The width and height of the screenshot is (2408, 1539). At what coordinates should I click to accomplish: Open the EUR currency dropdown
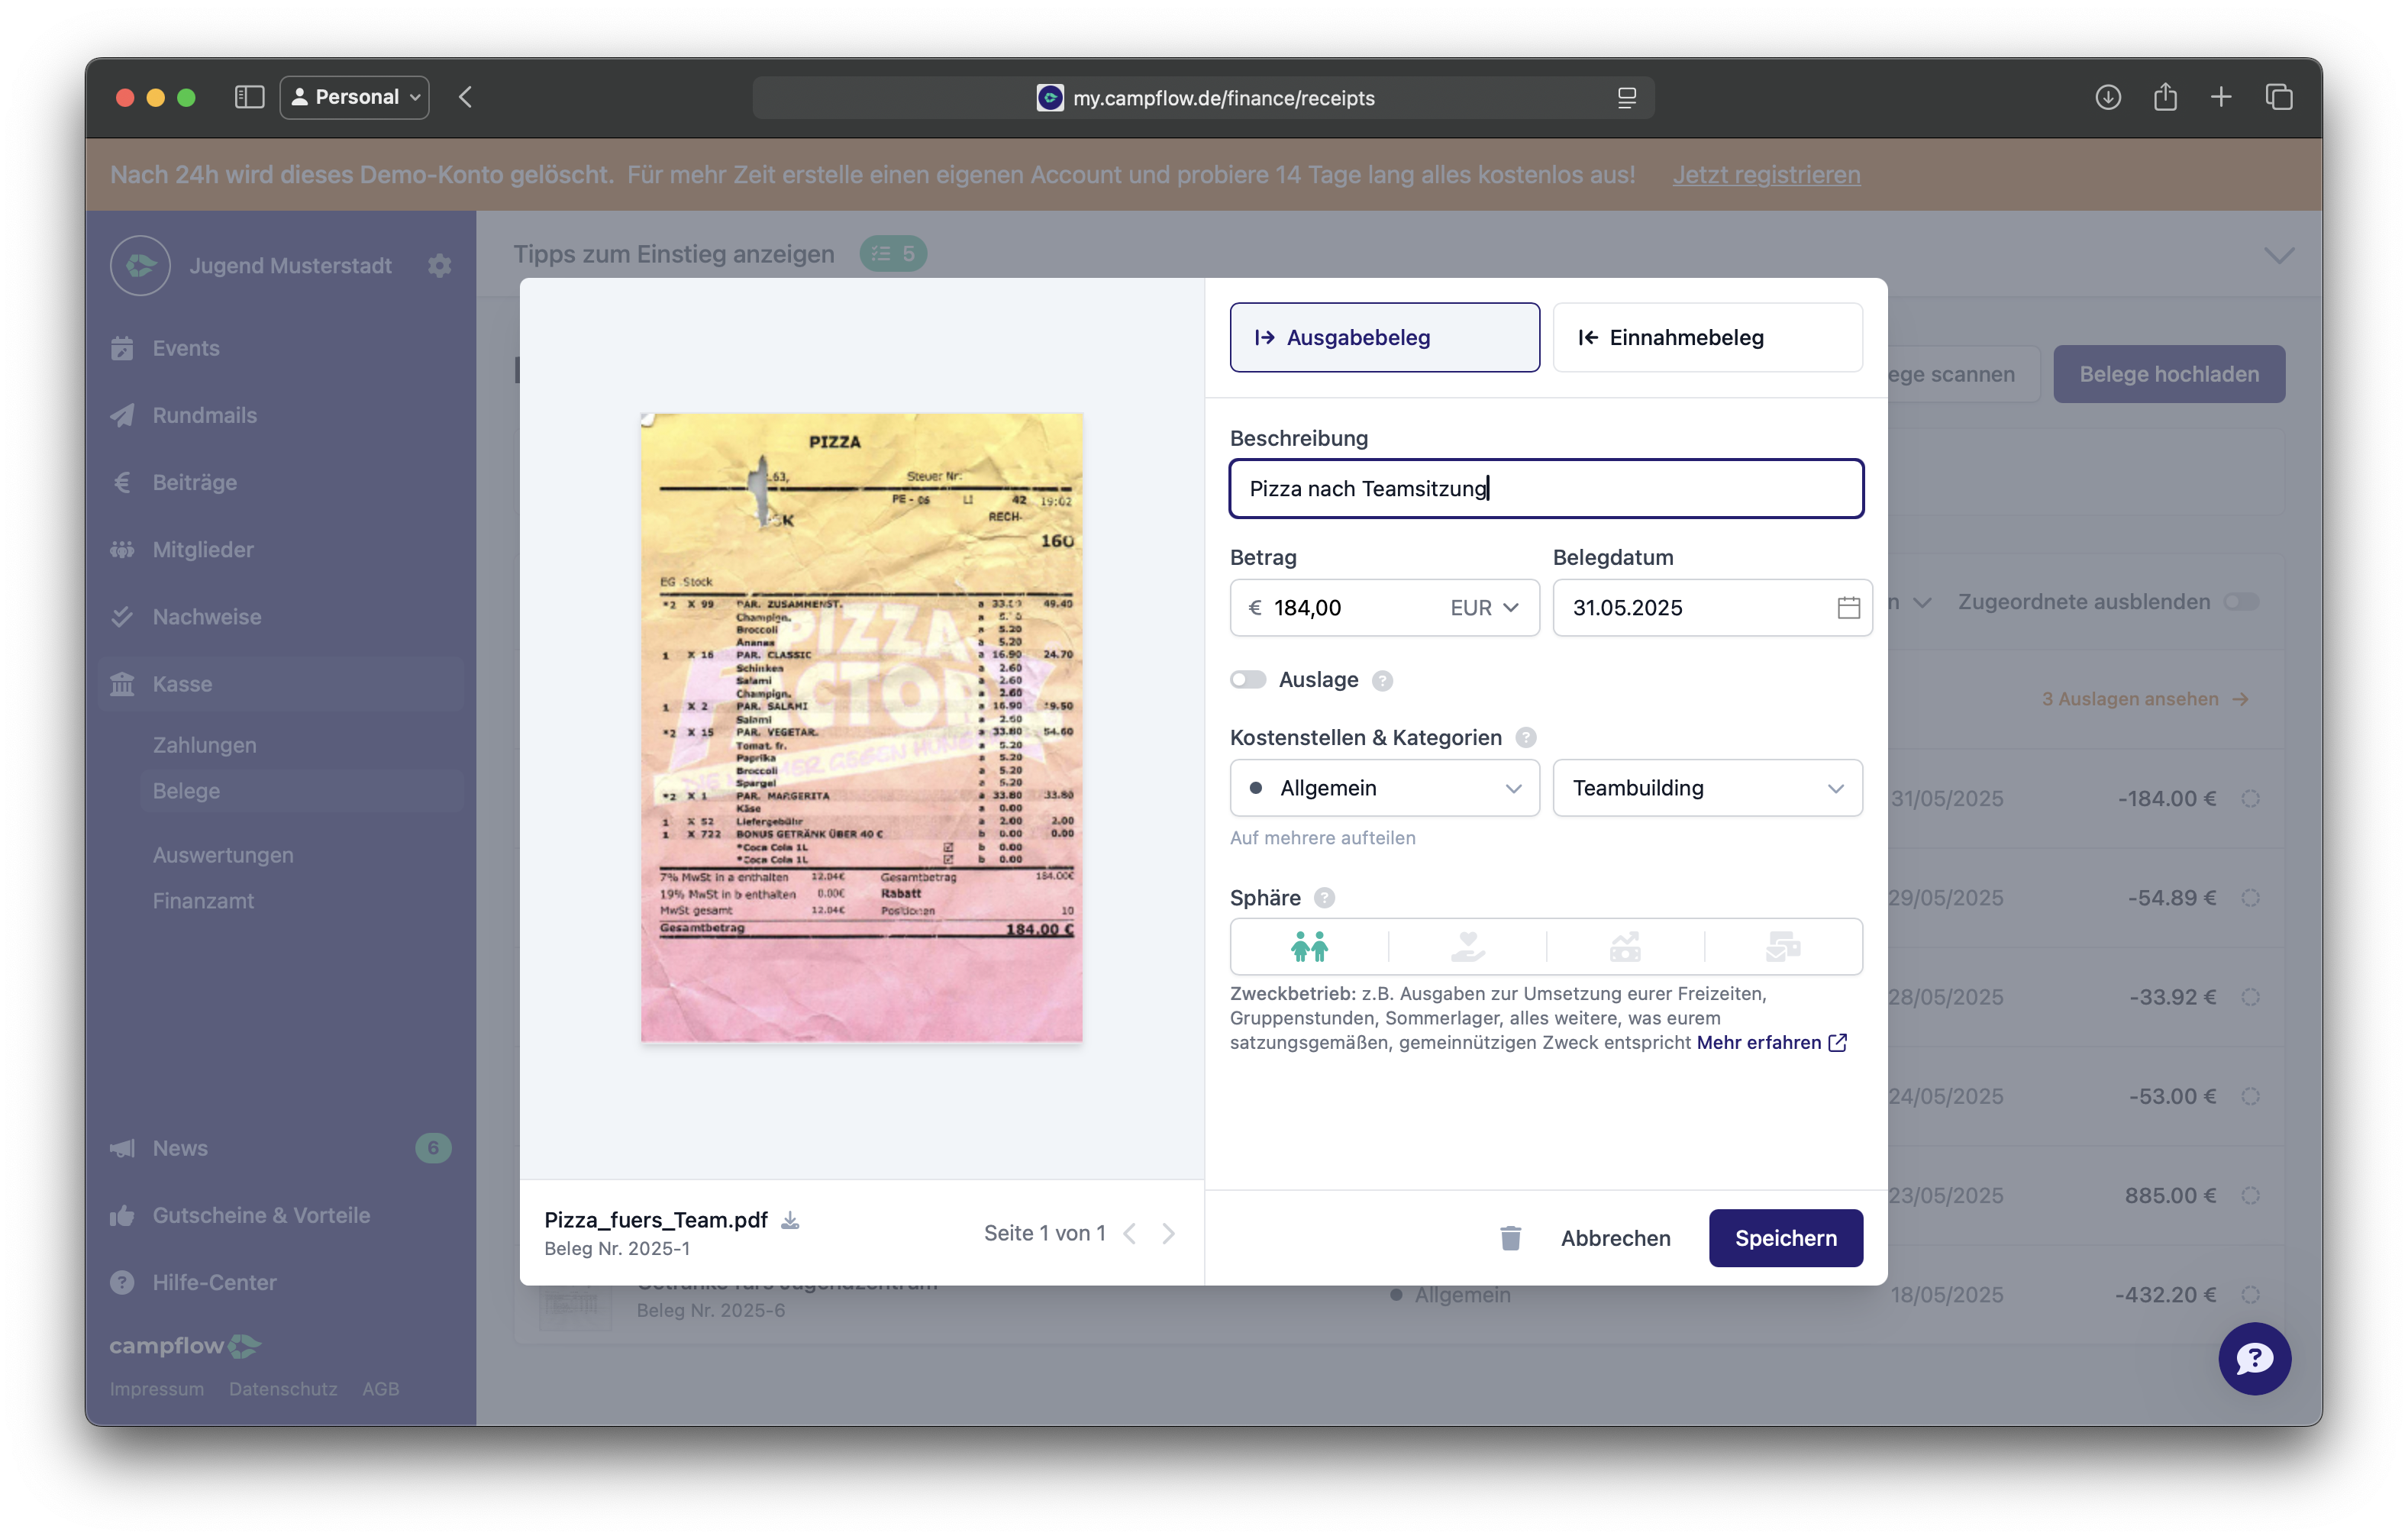pyautogui.click(x=1484, y=608)
